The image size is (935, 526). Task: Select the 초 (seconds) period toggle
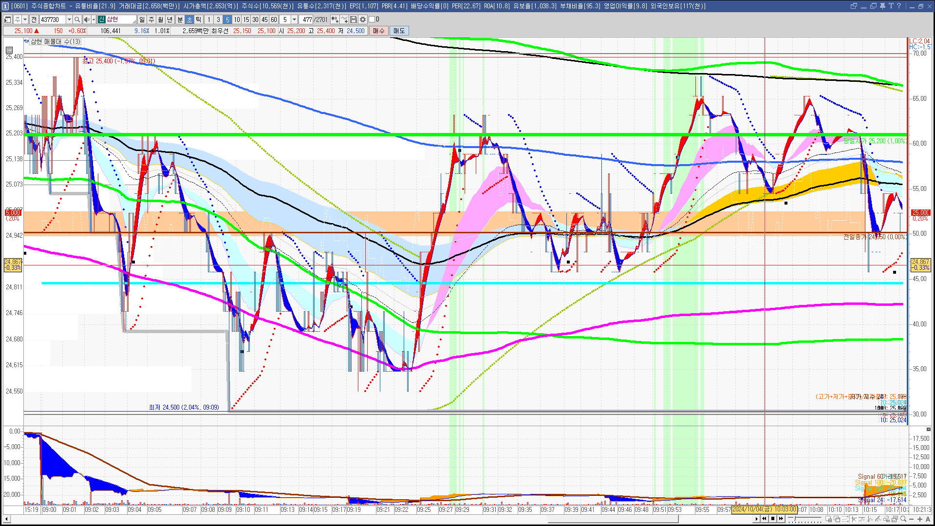[x=189, y=19]
